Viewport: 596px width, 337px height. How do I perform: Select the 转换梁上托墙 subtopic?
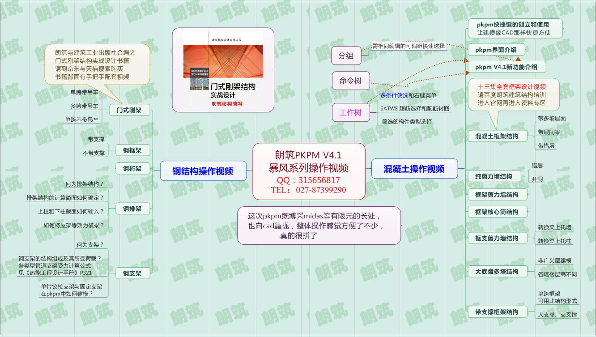pyautogui.click(x=555, y=227)
